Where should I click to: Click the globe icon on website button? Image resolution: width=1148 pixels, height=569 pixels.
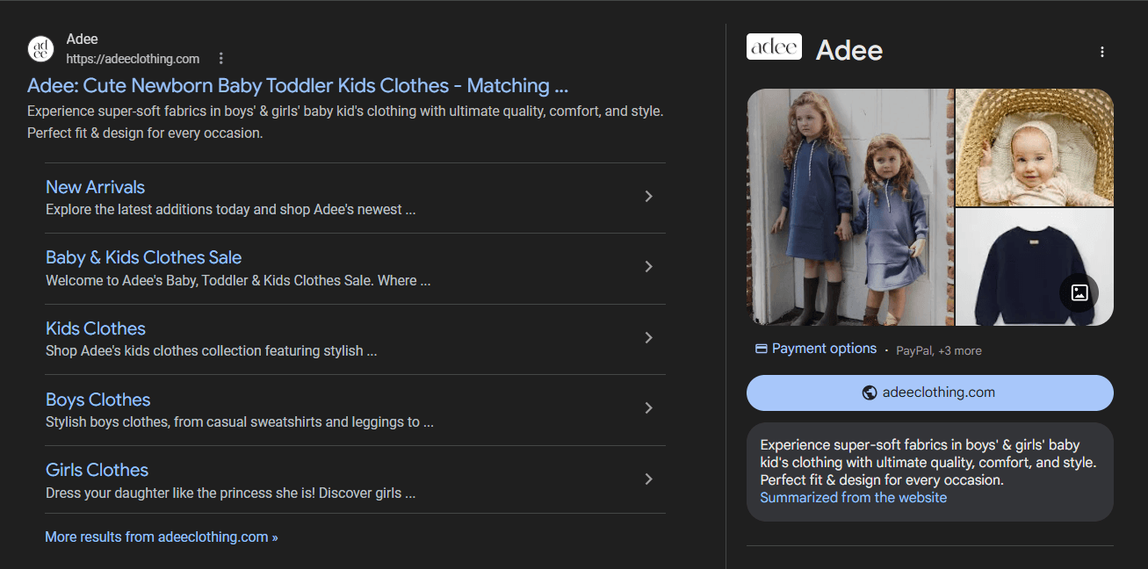tap(870, 393)
